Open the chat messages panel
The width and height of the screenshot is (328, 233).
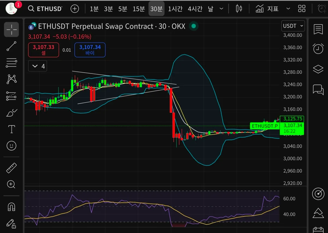coord(318,89)
